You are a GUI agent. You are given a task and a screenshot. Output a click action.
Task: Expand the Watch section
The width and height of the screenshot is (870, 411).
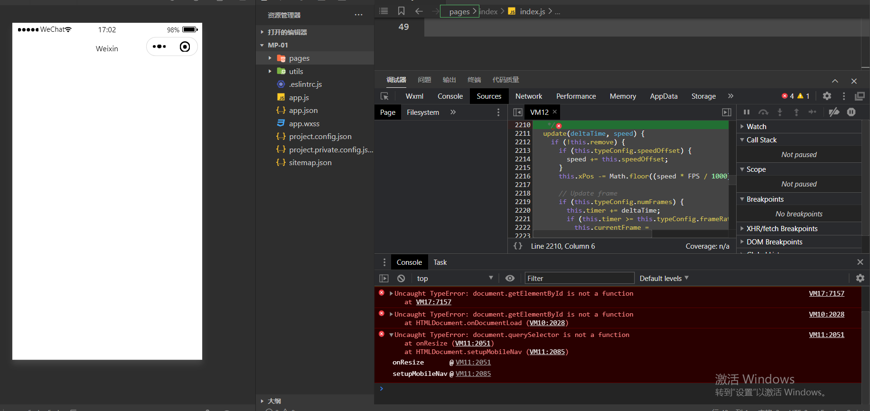pos(756,127)
